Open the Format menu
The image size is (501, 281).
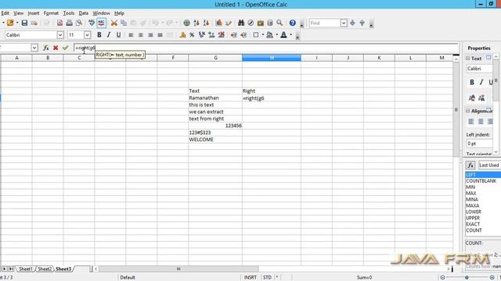click(51, 13)
